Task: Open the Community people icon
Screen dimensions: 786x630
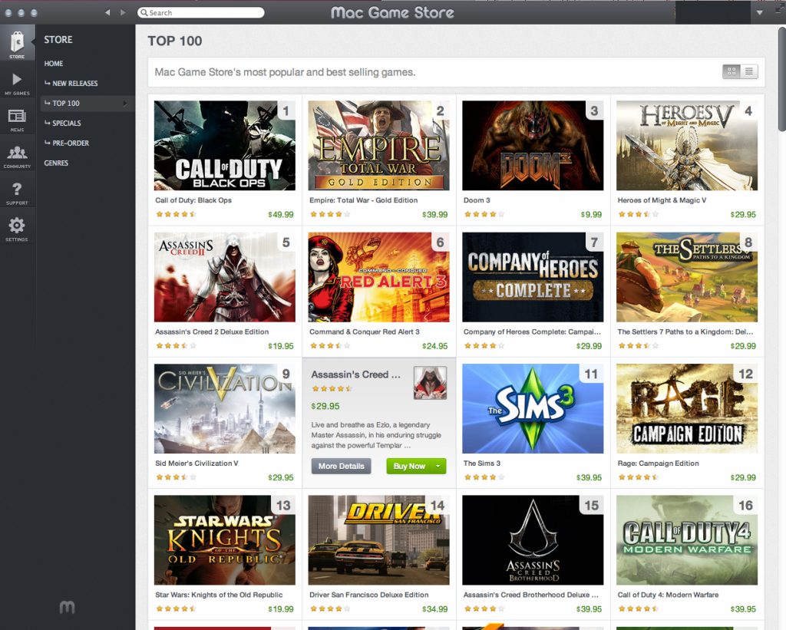Action: 17,153
